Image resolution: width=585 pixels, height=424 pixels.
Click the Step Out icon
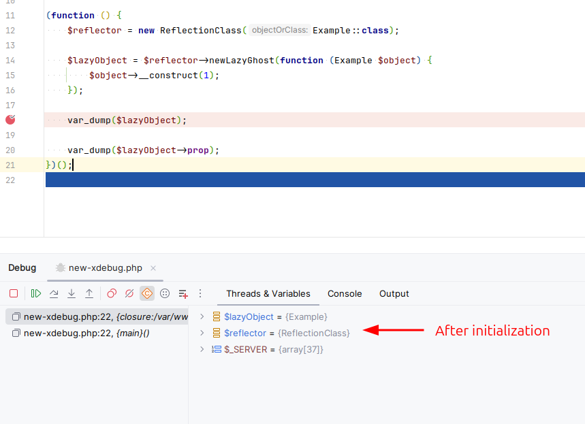click(x=89, y=293)
